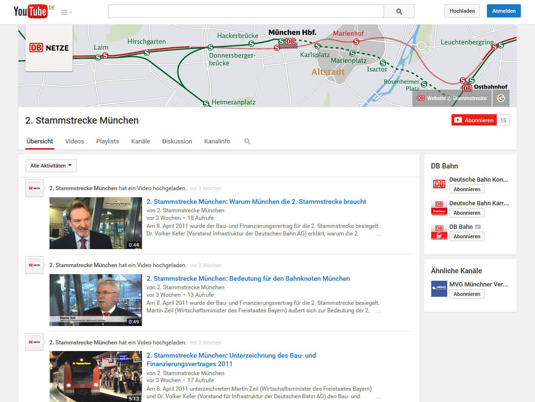The height and width of the screenshot is (402, 535).
Task: Focus the YouTube search input field
Action: [246, 11]
